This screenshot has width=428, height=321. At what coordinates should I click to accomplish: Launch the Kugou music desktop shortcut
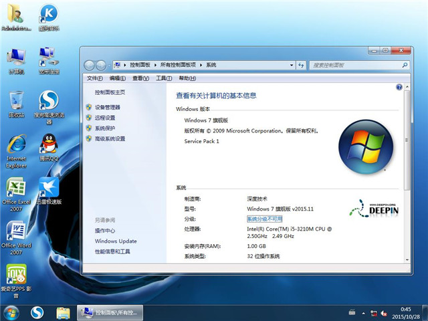tap(49, 16)
